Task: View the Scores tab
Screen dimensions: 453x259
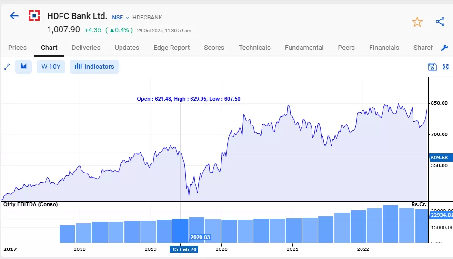Action: (214, 48)
